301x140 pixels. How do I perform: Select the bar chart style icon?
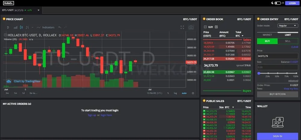pos(27,27)
